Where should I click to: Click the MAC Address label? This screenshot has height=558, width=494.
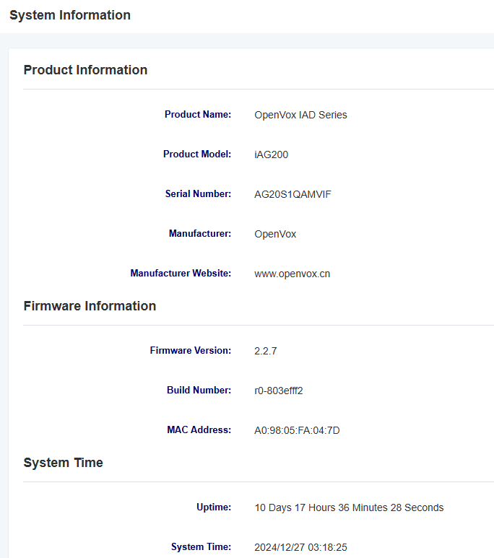pyautogui.click(x=199, y=430)
